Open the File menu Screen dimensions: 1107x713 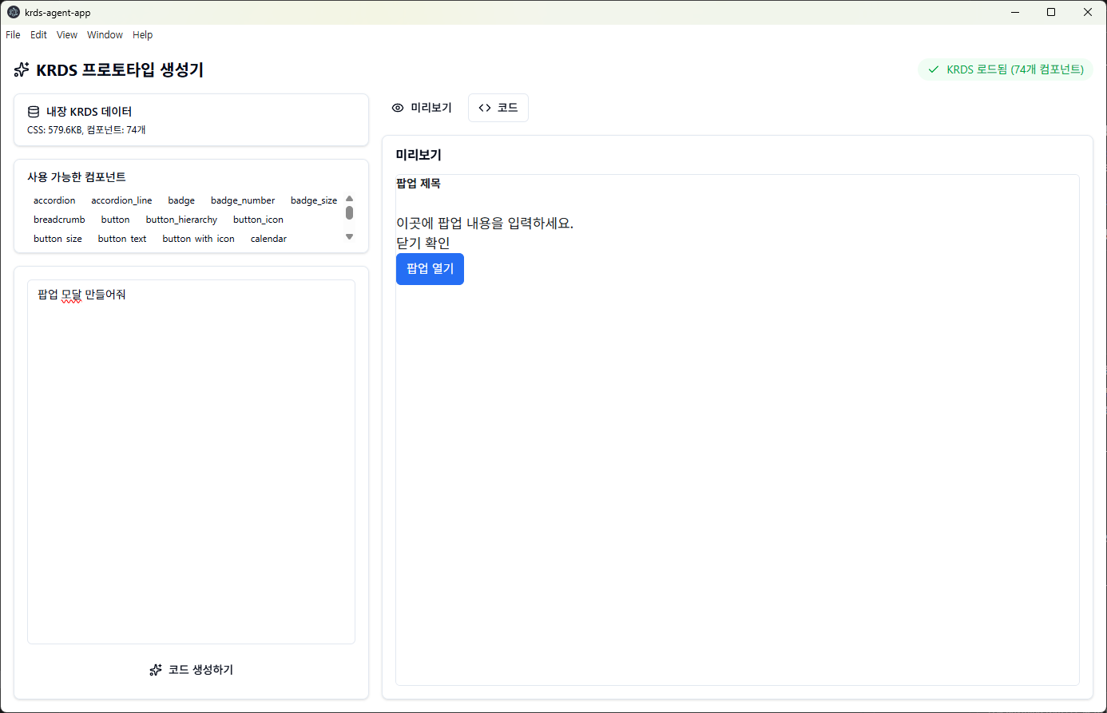click(x=13, y=35)
